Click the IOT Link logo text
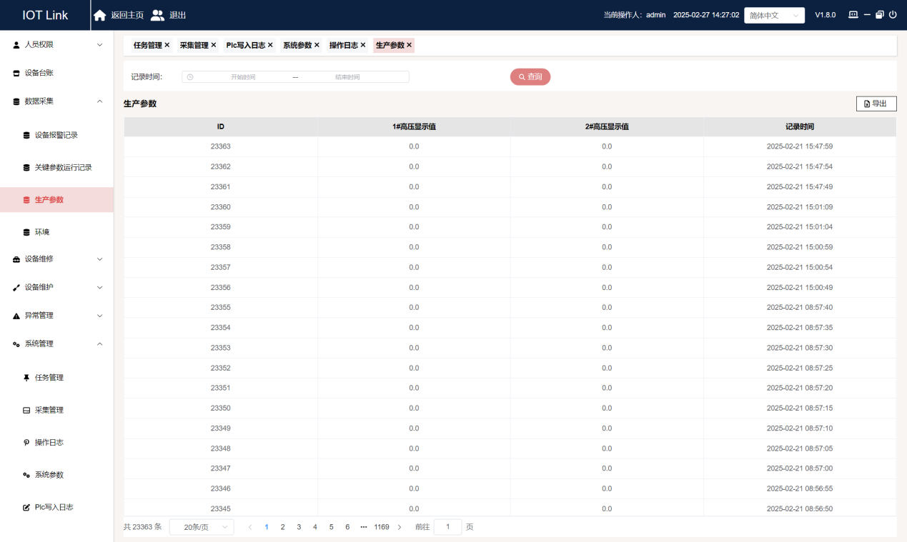The image size is (907, 542). [x=45, y=15]
